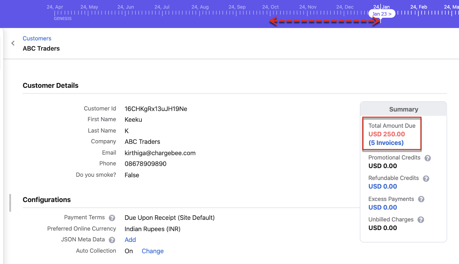Click help icon next to JSON Meta Data
This screenshot has width=459, height=264.
coord(112,240)
